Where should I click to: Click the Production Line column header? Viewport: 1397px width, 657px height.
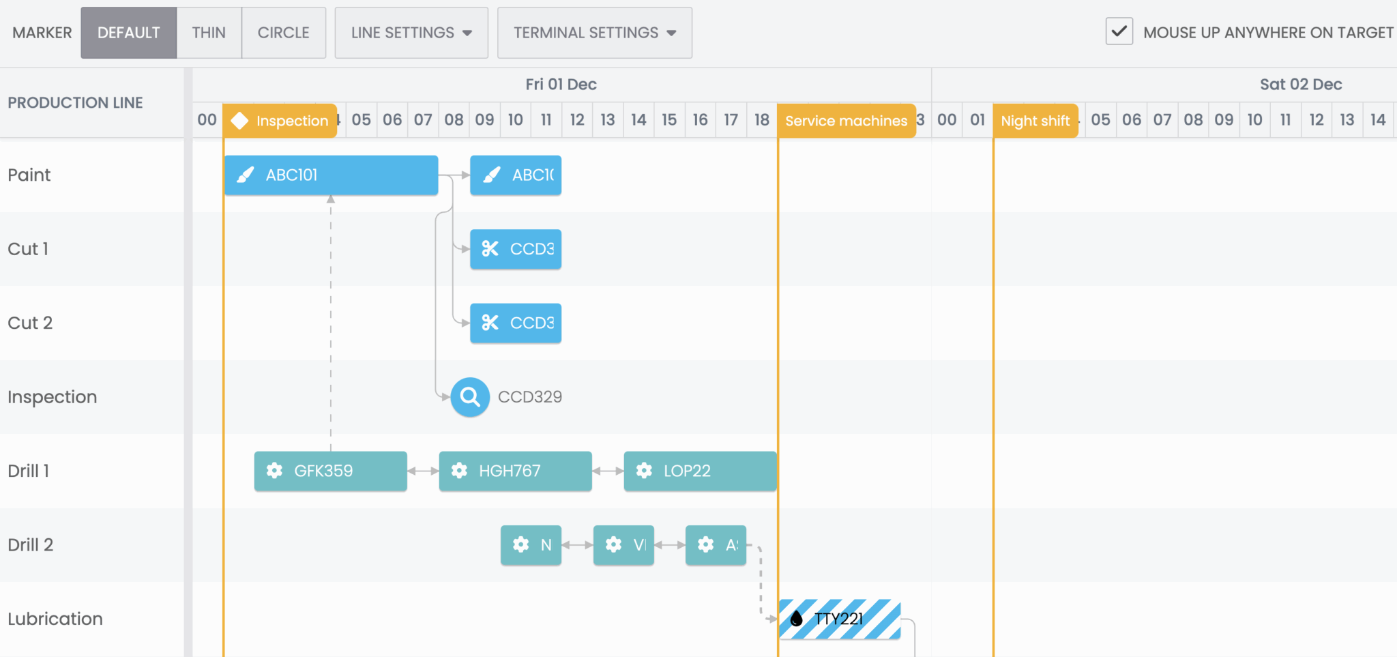pos(75,103)
